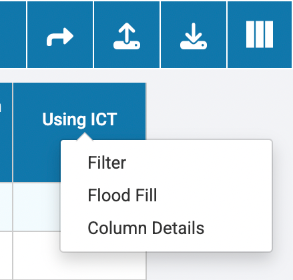Click the cut-off column header left of Using ICT

[6, 132]
